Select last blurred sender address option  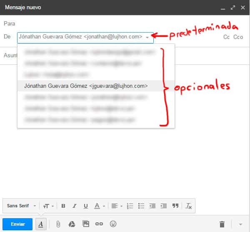point(96,120)
